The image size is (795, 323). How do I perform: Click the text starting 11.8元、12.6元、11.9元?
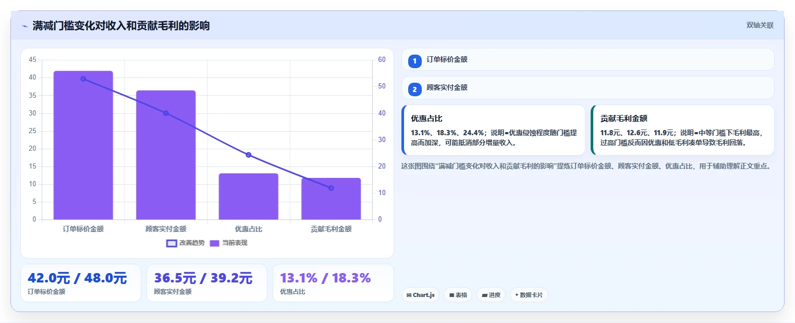point(681,137)
